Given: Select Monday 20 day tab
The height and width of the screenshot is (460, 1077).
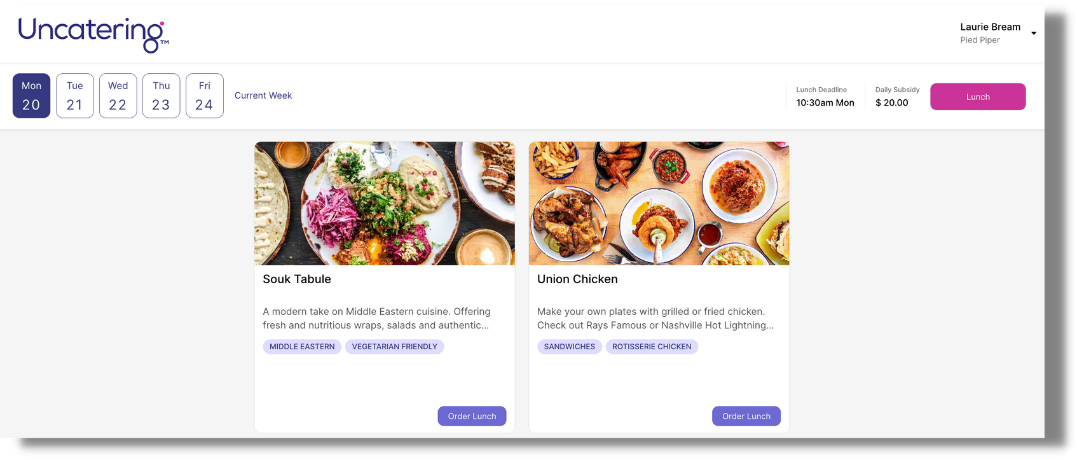Looking at the screenshot, I should tap(31, 95).
